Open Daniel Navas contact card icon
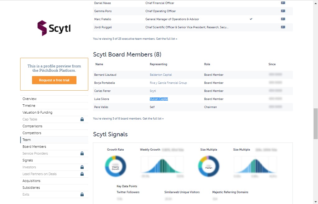This screenshot has height=204, width=318. [x=283, y=3]
